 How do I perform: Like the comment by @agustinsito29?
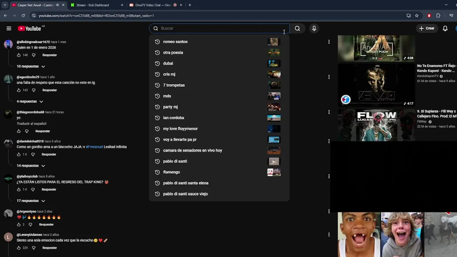click(19, 90)
